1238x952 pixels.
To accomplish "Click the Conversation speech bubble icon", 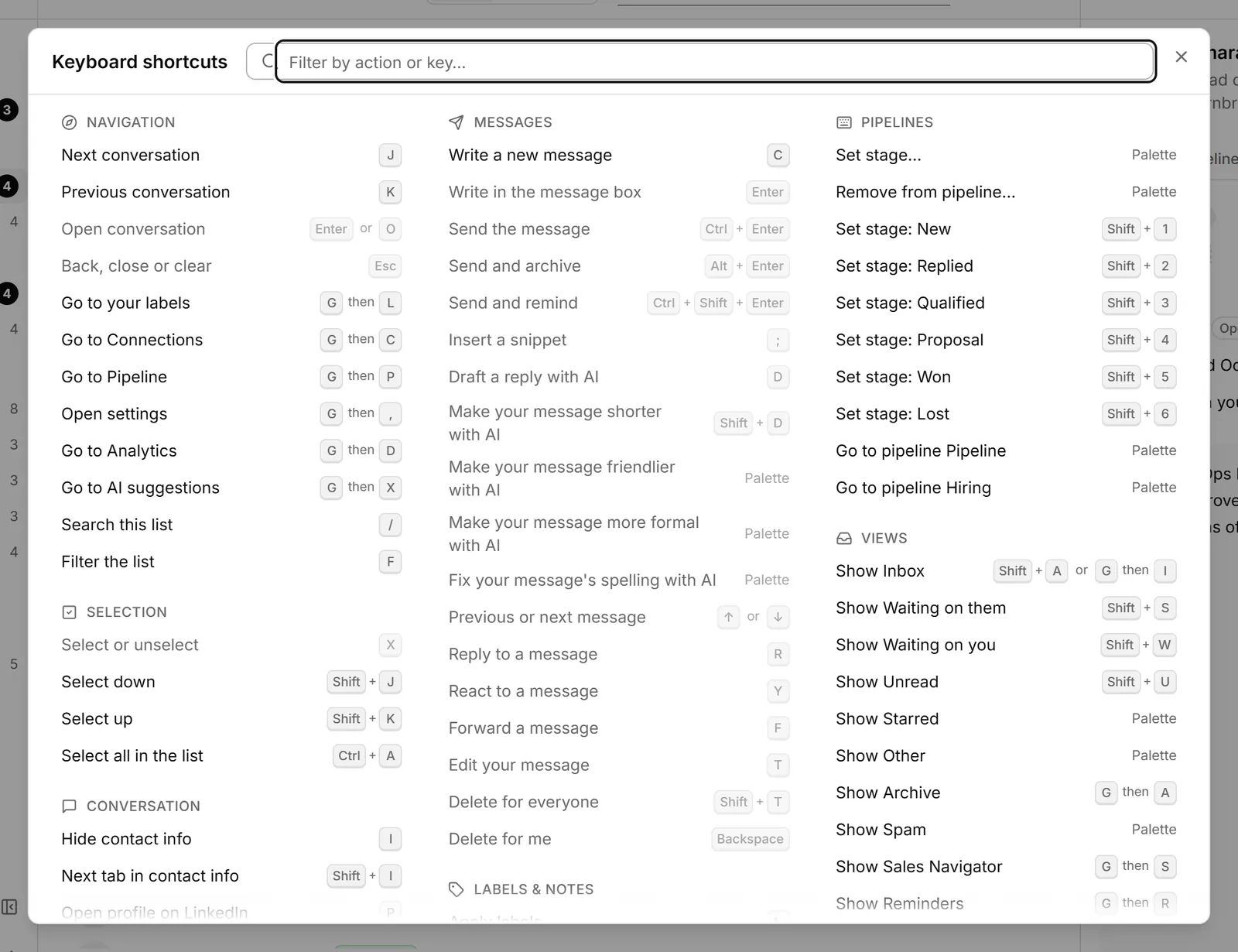I will 69,806.
